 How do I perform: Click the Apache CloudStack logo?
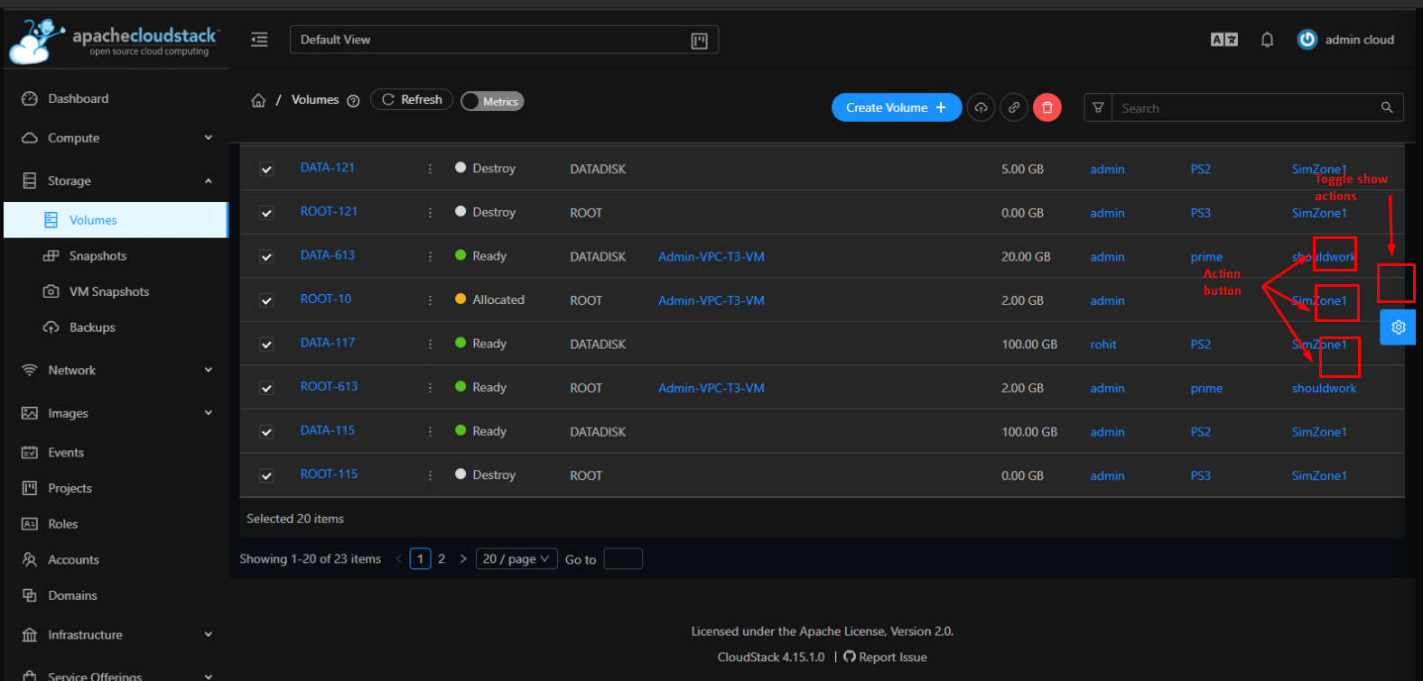[115, 41]
